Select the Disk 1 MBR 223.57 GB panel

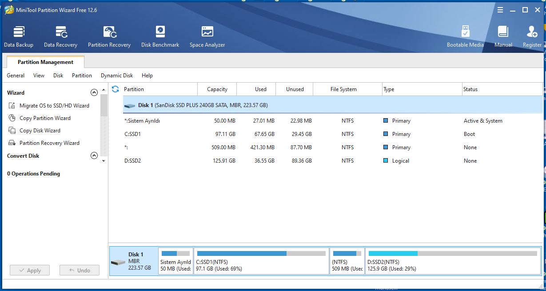point(134,261)
